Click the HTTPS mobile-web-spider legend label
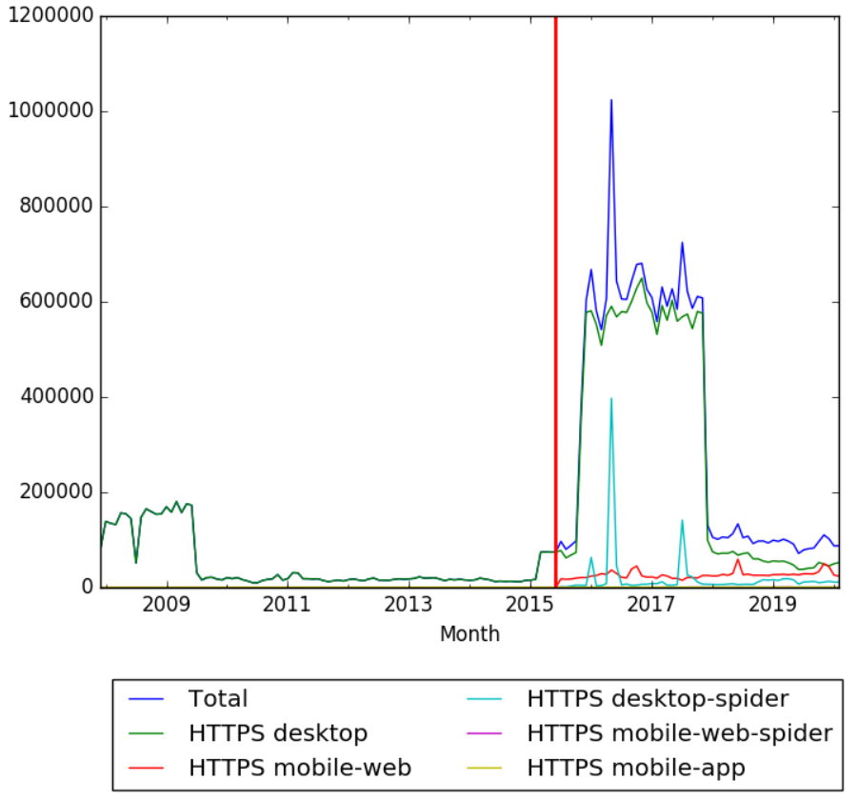Viewport: 858px width, 800px height. point(680,733)
